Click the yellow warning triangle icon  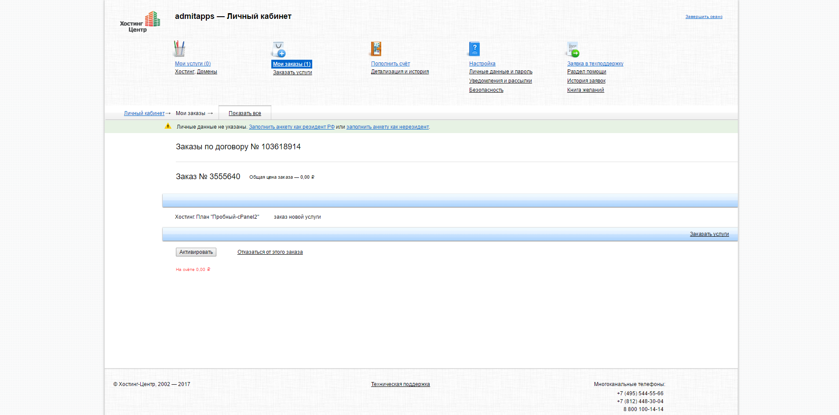168,126
